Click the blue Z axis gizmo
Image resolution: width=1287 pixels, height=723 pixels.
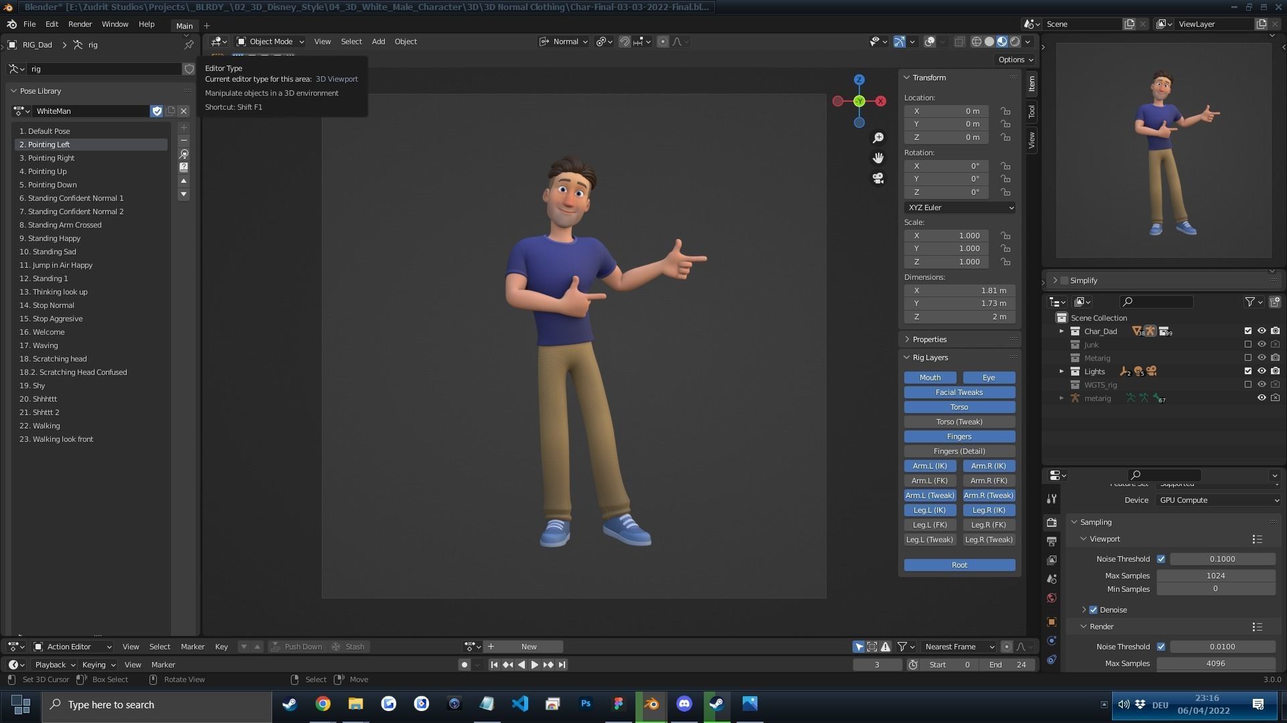(x=859, y=80)
